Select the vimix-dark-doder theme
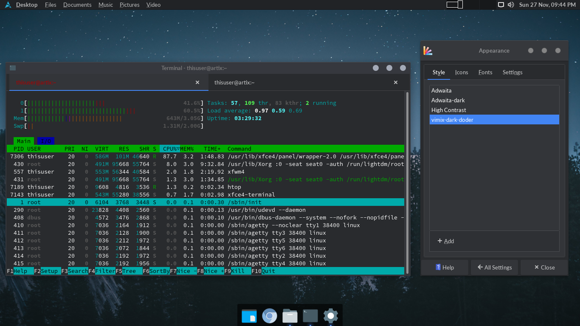580x326 pixels. (494, 120)
